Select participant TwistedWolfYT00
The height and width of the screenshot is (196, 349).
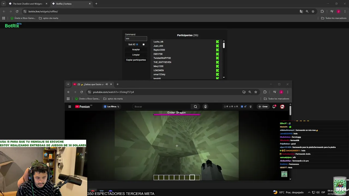point(162,58)
